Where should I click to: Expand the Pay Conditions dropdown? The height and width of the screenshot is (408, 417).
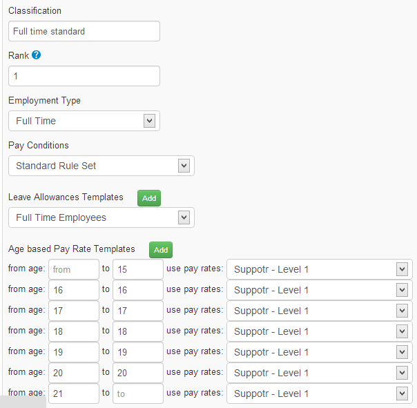pyautogui.click(x=101, y=166)
